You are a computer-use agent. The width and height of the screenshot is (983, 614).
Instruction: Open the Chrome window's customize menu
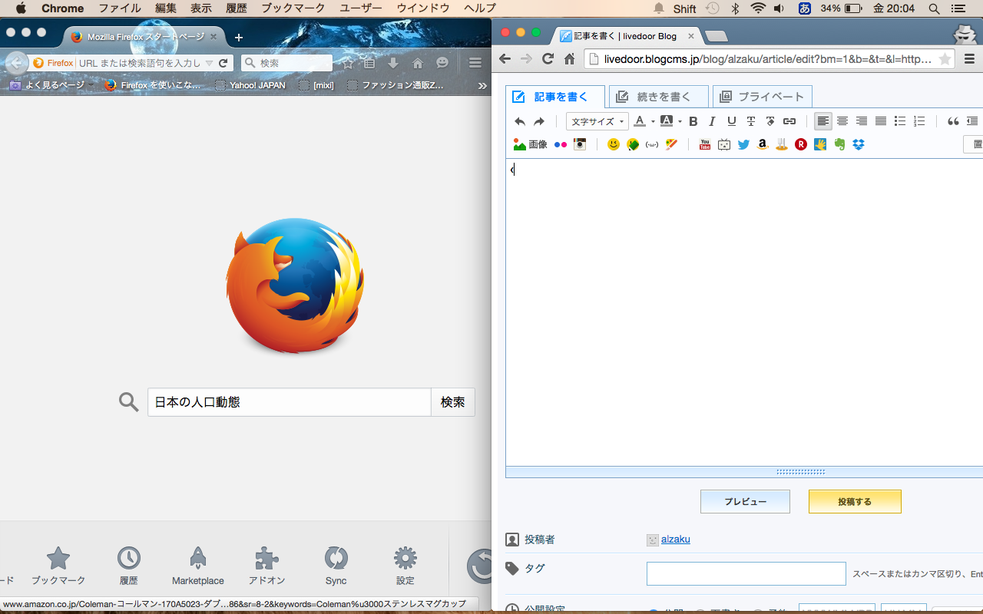pyautogui.click(x=969, y=59)
